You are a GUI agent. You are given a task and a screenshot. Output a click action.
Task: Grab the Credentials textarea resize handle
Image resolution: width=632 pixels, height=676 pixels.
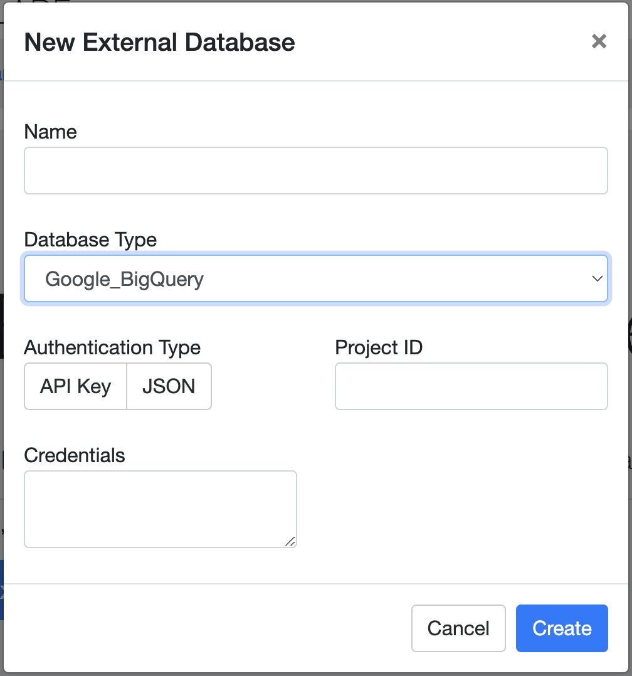pos(290,541)
